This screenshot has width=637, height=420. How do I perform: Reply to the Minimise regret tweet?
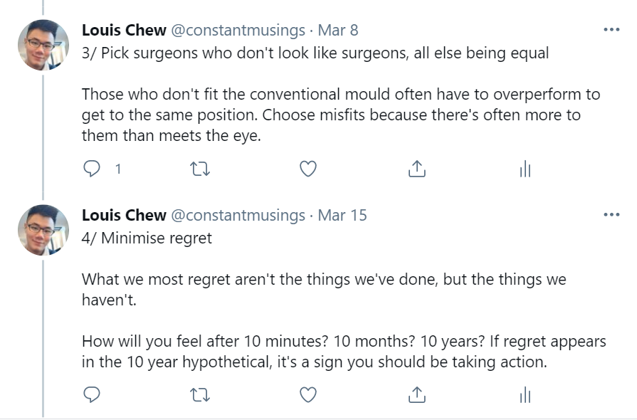(93, 394)
